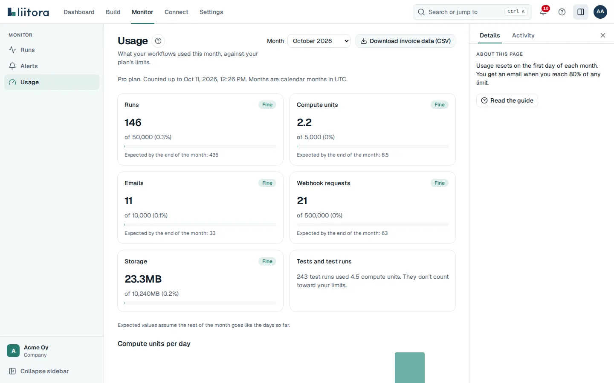This screenshot has width=614, height=383.
Task: Click the Emails usage progress bar
Action: click(x=200, y=225)
